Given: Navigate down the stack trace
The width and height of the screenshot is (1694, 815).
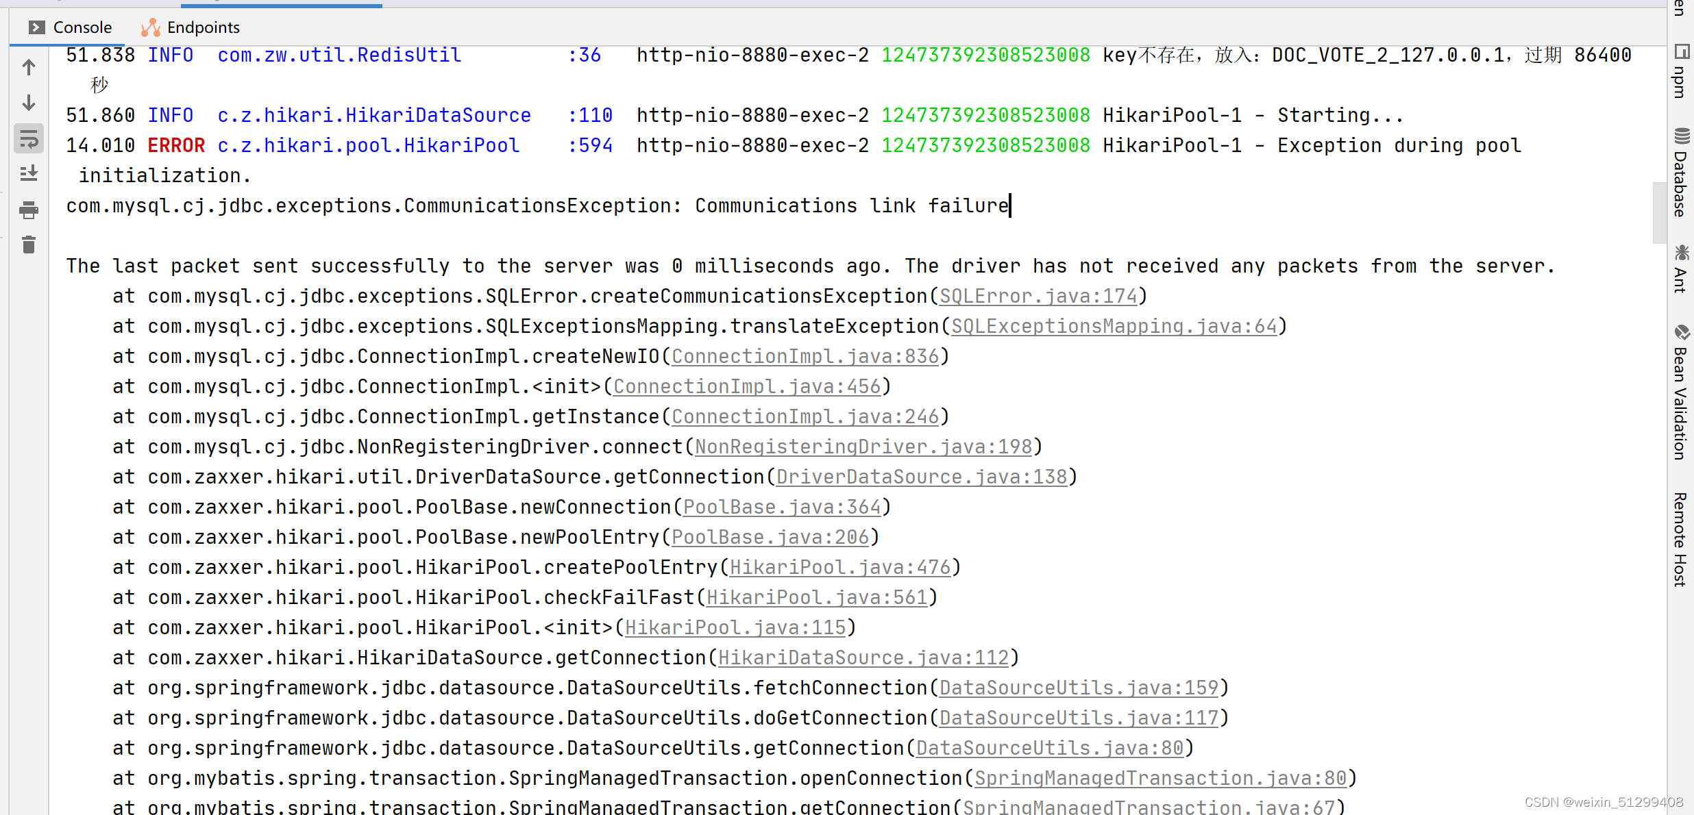Looking at the screenshot, I should [x=28, y=102].
